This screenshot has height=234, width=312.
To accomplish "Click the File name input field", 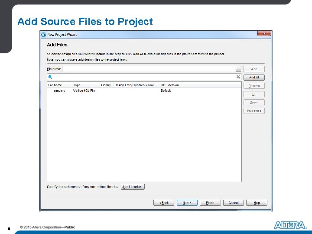I will pyautogui.click(x=149, y=69).
